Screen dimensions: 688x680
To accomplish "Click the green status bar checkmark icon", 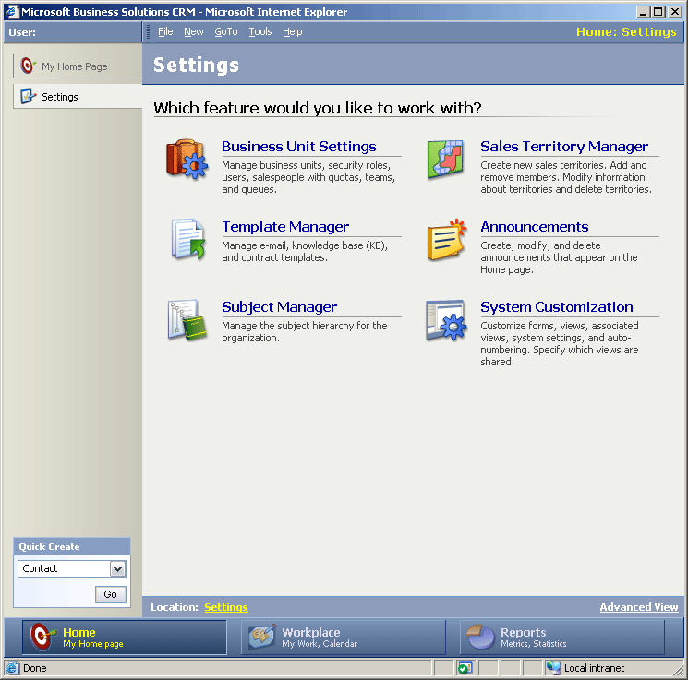I will 465,668.
